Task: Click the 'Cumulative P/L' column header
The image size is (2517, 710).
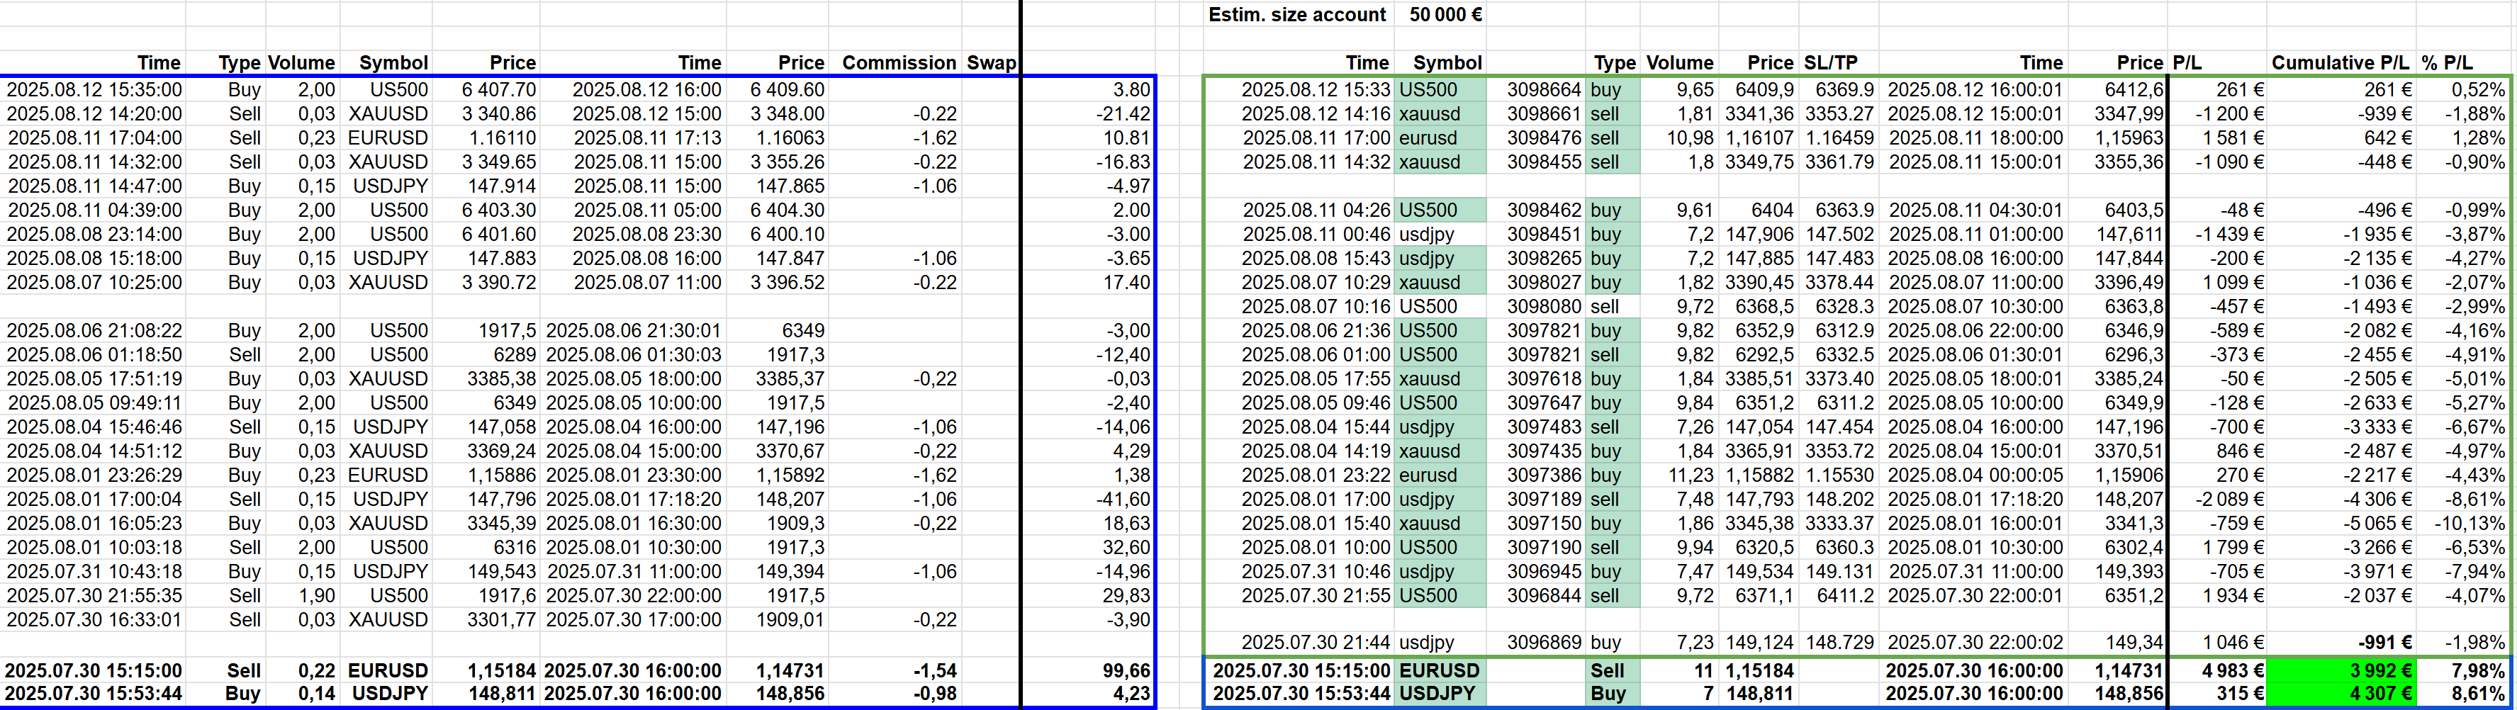Action: pyautogui.click(x=2340, y=62)
